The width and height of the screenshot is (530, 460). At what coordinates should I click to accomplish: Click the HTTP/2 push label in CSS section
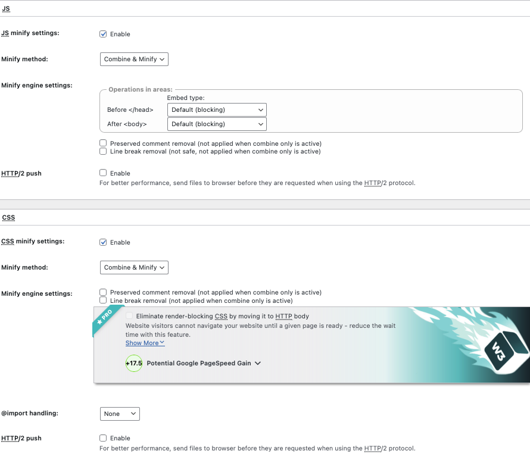pos(21,438)
